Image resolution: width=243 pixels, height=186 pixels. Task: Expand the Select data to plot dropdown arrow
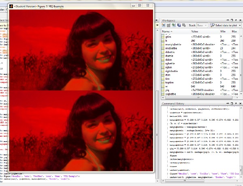coord(240,25)
